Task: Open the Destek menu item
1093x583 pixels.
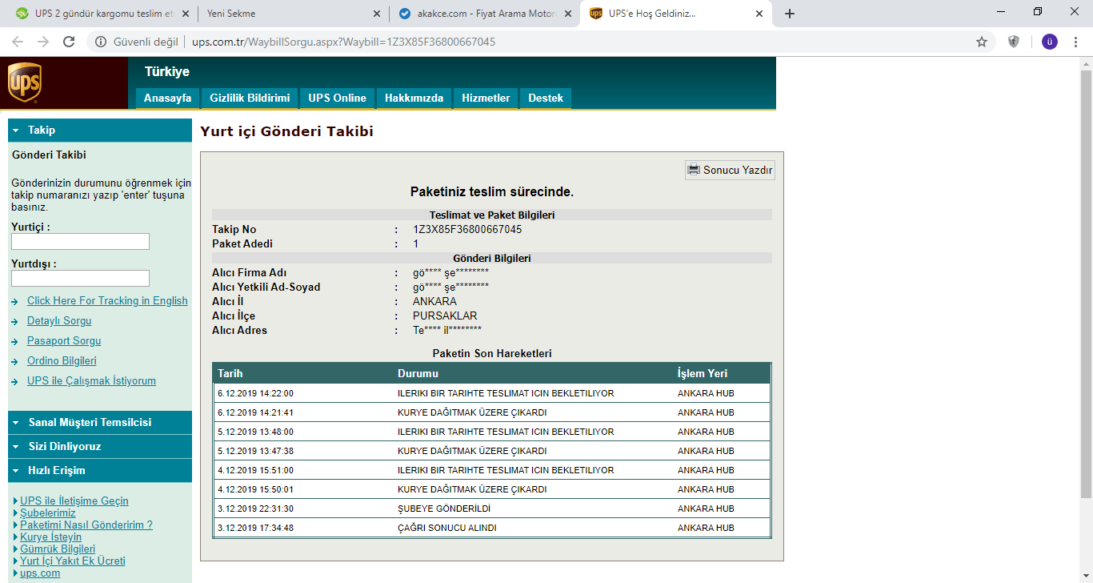Action: pyautogui.click(x=546, y=98)
